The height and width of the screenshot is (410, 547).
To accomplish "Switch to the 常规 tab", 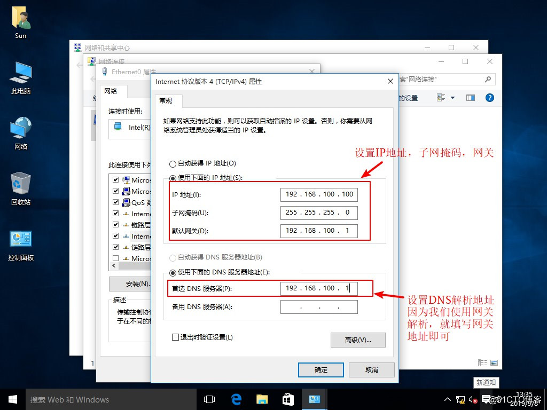I will pyautogui.click(x=167, y=101).
